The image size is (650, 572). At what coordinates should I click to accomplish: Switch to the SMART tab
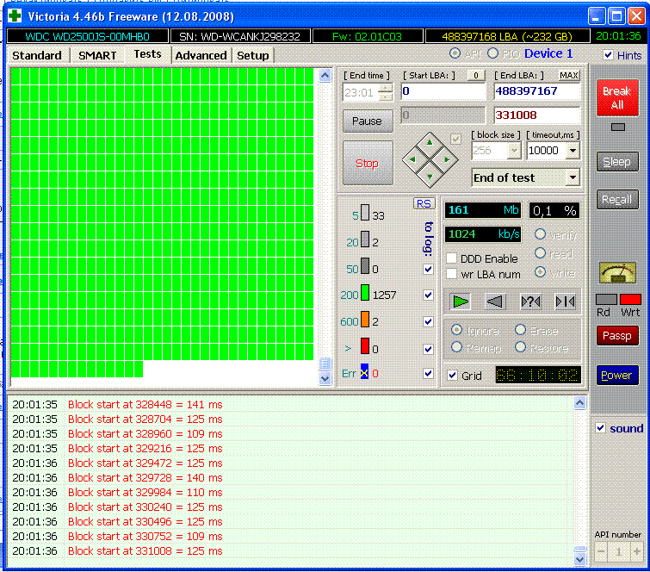tap(97, 56)
